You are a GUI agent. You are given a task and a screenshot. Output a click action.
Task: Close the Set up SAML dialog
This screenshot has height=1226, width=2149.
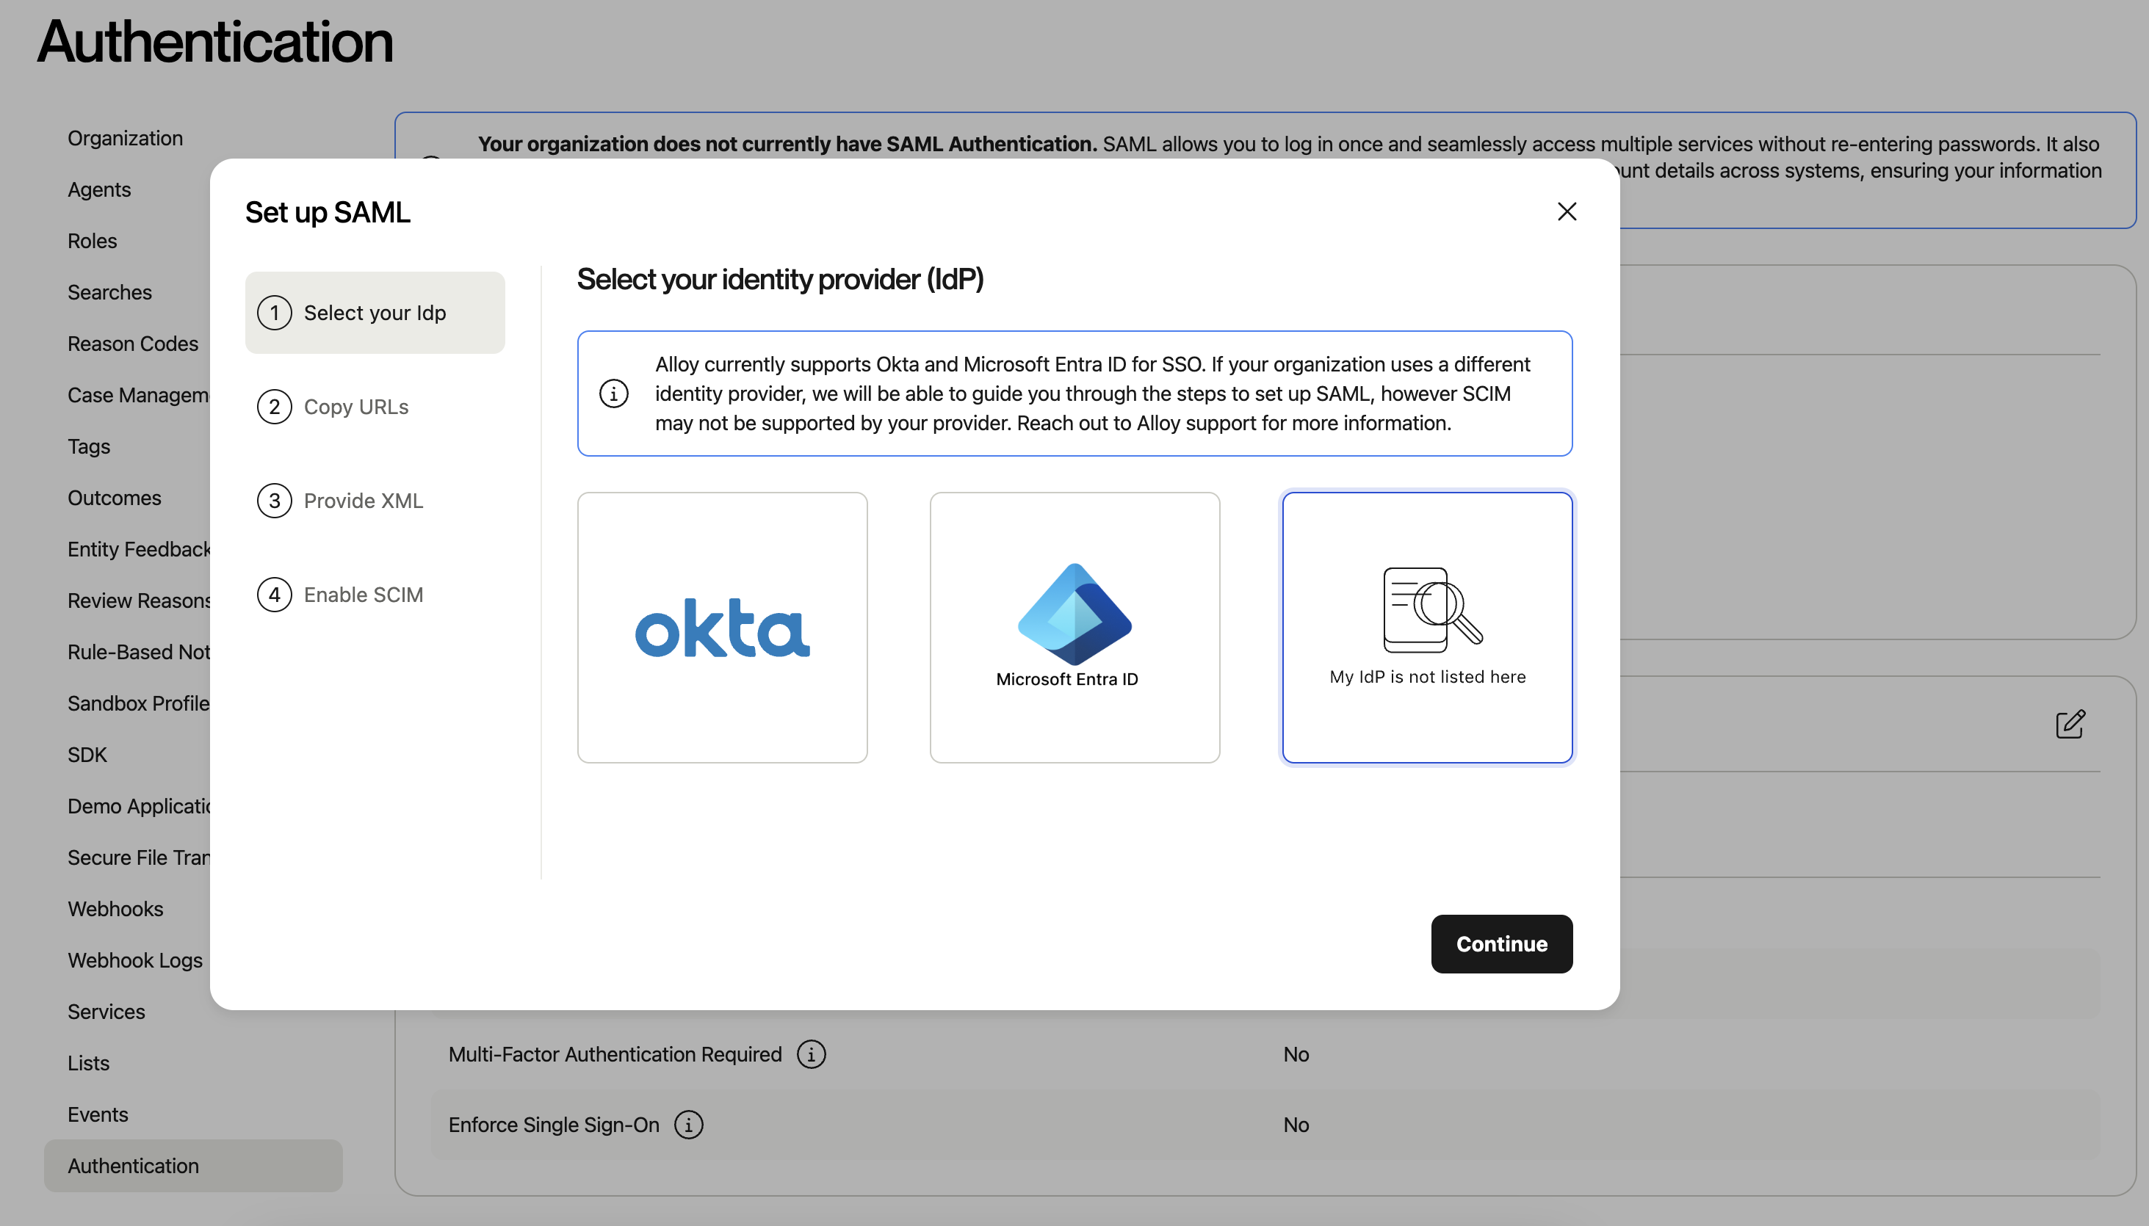1566,211
